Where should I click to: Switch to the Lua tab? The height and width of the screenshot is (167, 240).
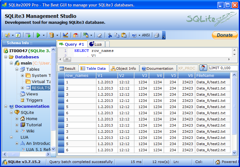[95, 44]
